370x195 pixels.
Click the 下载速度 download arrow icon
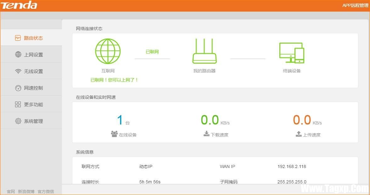[206, 134]
